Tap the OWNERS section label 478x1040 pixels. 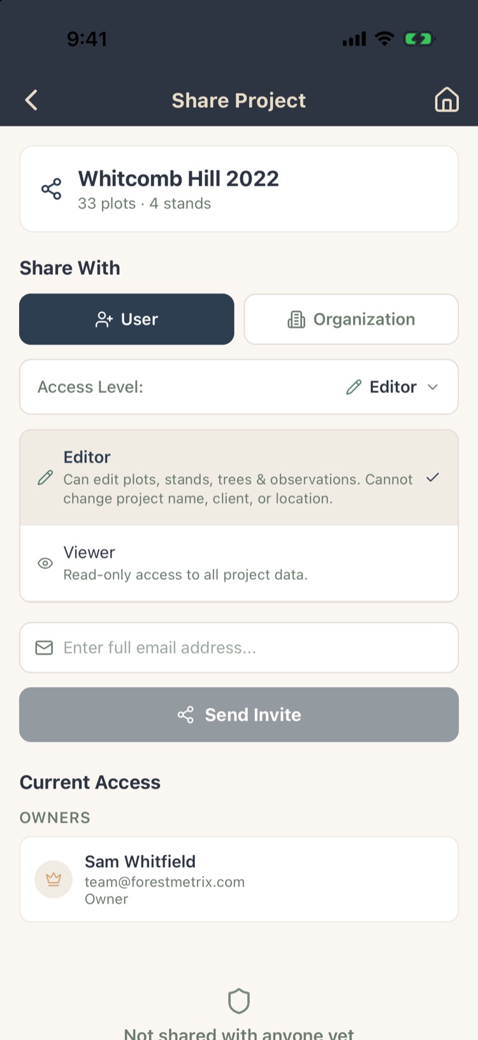pyautogui.click(x=55, y=817)
